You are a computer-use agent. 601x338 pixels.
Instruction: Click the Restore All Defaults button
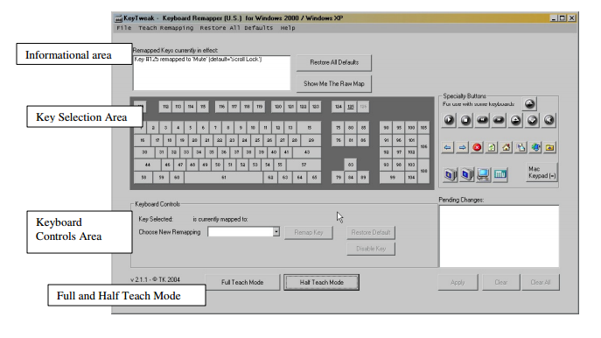pyautogui.click(x=334, y=62)
